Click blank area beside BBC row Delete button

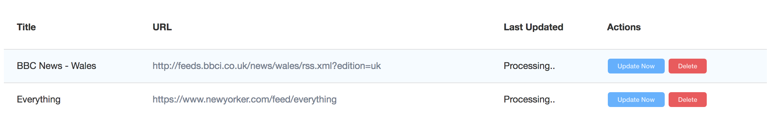pyautogui.click(x=737, y=66)
